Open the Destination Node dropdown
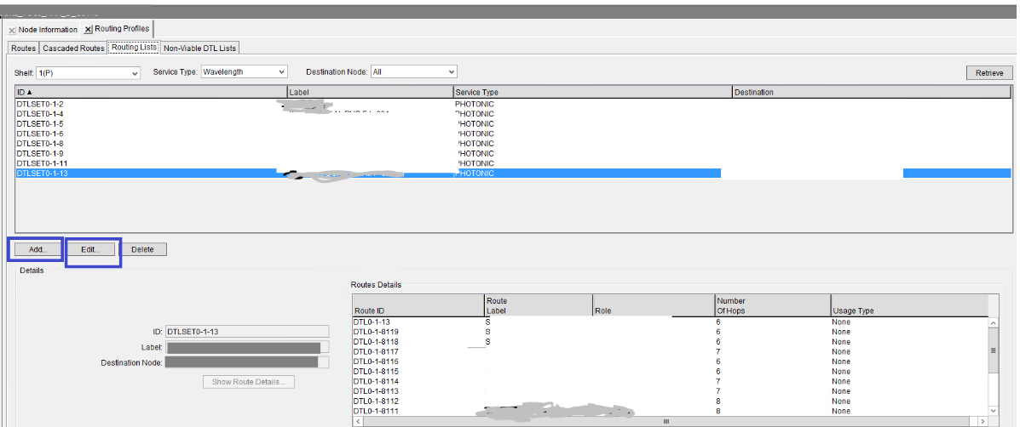Image resolution: width=1020 pixels, height=427 pixels. tap(414, 72)
